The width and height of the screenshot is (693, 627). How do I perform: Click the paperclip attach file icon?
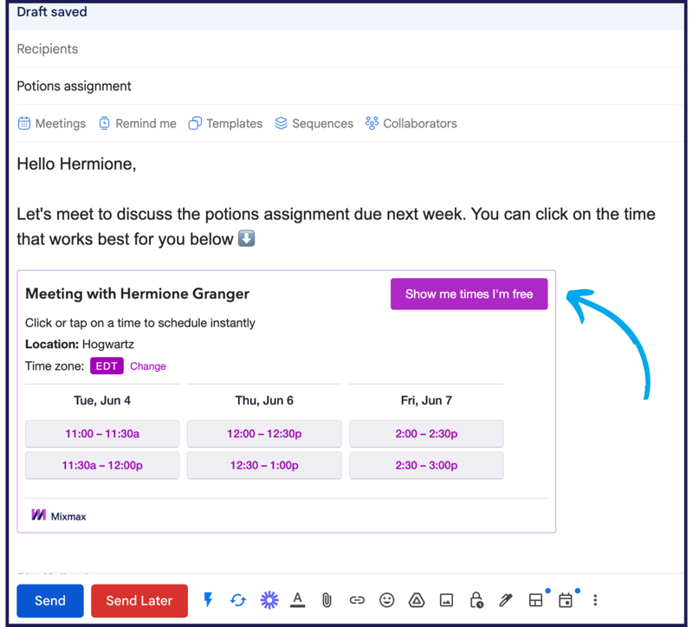tap(327, 600)
